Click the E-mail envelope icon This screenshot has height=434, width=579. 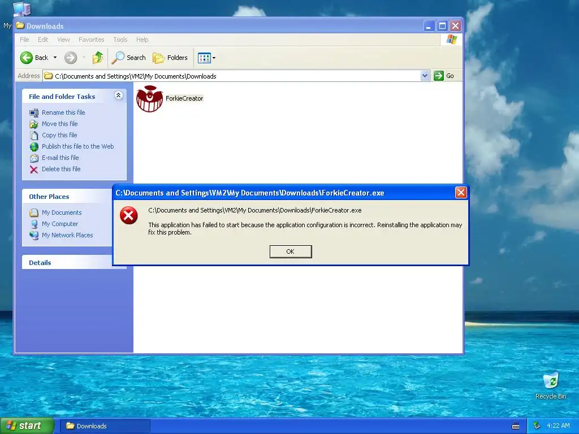click(34, 158)
